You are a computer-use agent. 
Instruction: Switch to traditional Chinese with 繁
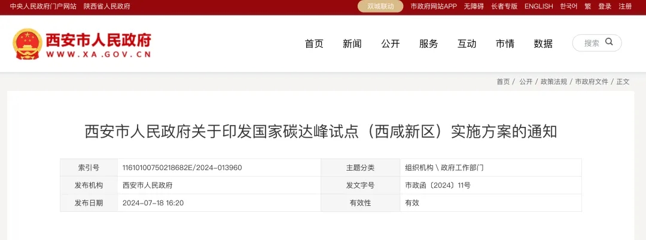[x=587, y=7]
